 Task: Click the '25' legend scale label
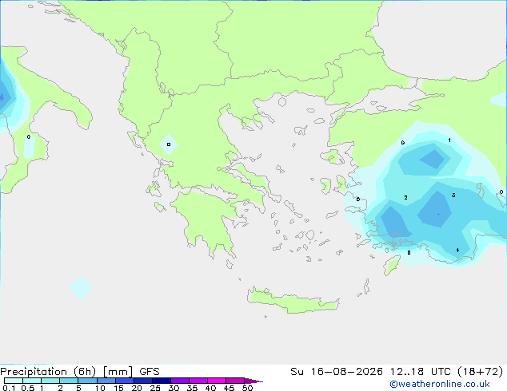155,388
